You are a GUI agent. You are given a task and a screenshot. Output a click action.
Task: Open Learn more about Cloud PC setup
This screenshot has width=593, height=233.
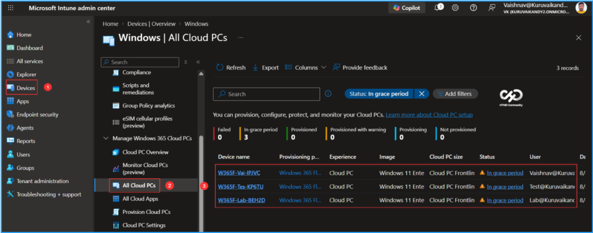pyautogui.click(x=429, y=114)
